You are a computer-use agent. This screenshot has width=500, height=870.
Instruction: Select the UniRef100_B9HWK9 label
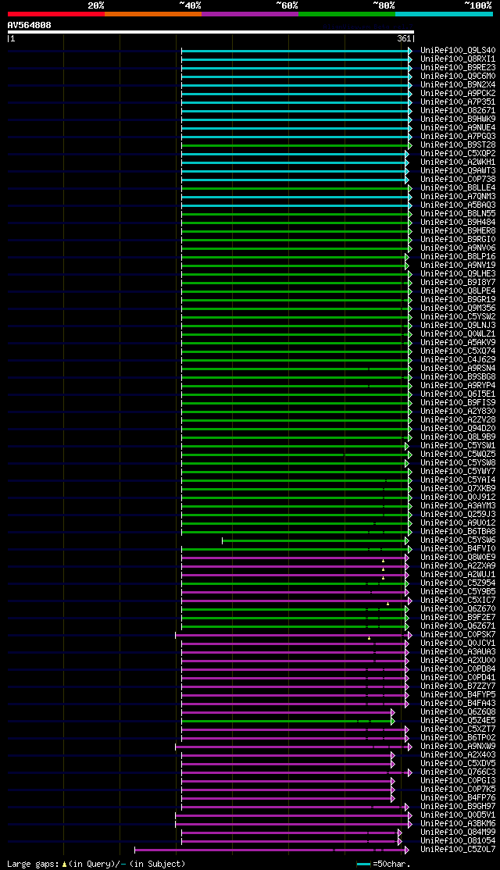pyautogui.click(x=458, y=119)
